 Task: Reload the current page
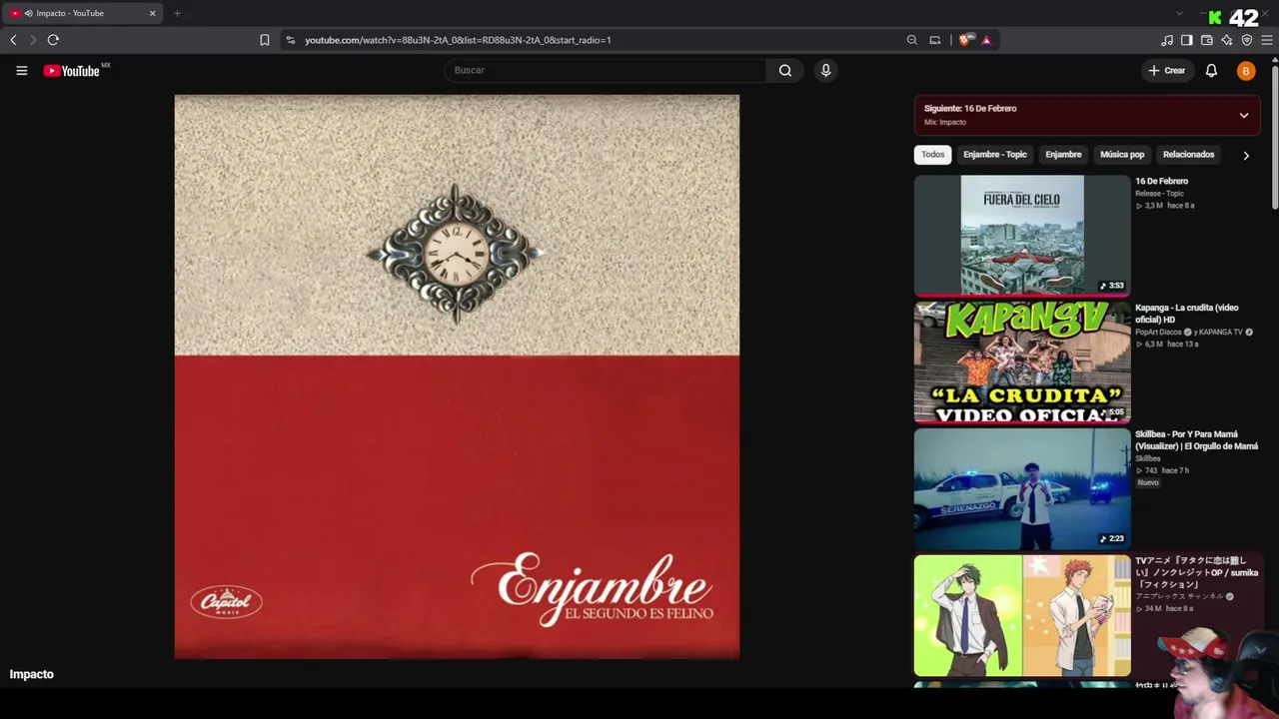[x=53, y=40]
